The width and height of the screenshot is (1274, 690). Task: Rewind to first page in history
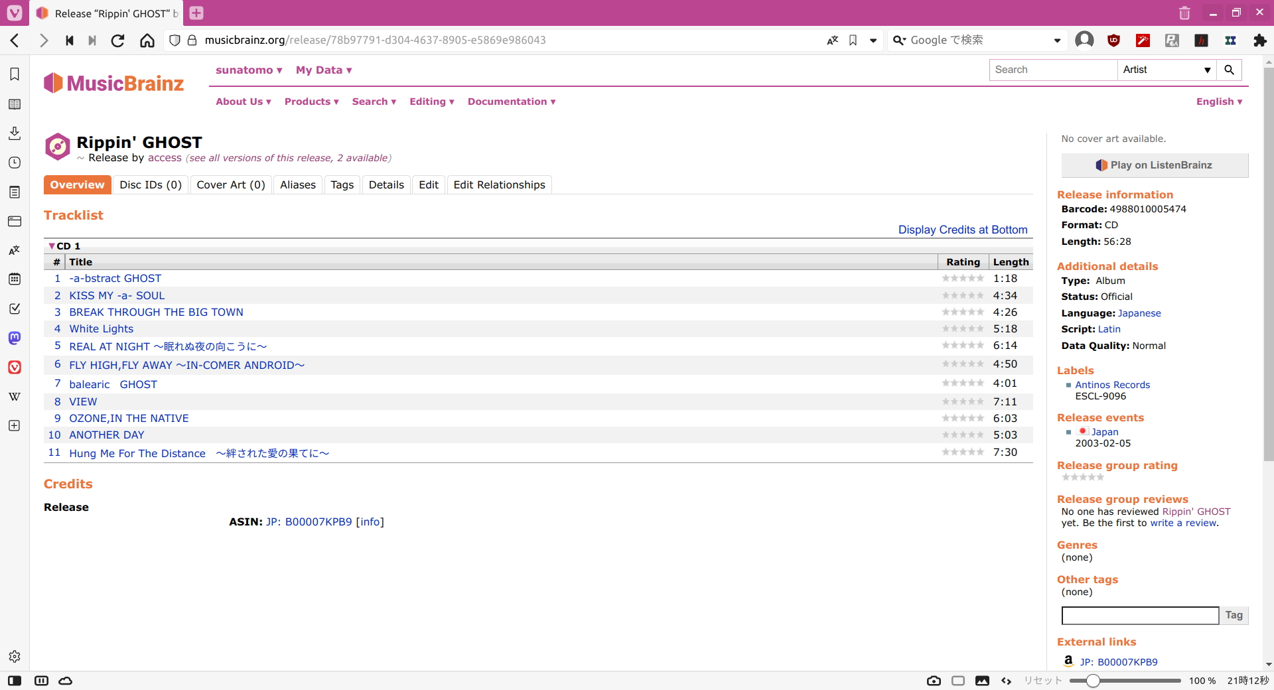pos(70,40)
